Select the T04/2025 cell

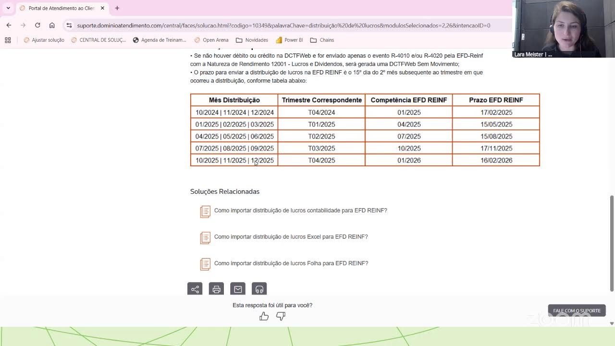pyautogui.click(x=321, y=161)
